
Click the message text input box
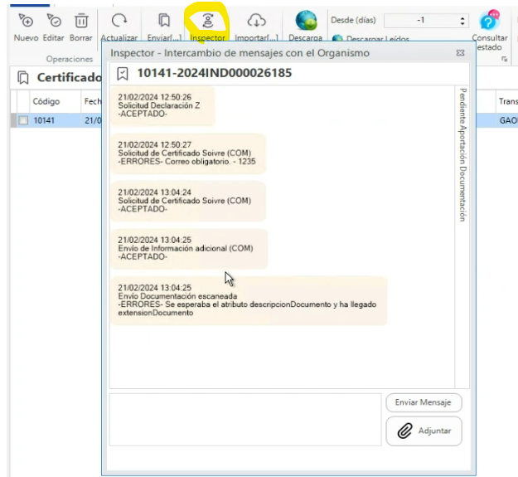point(244,419)
